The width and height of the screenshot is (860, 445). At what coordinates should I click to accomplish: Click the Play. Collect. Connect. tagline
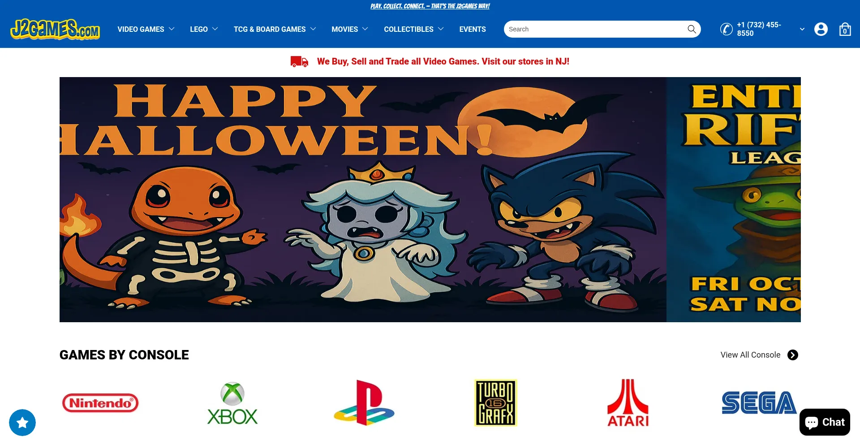pos(430,6)
